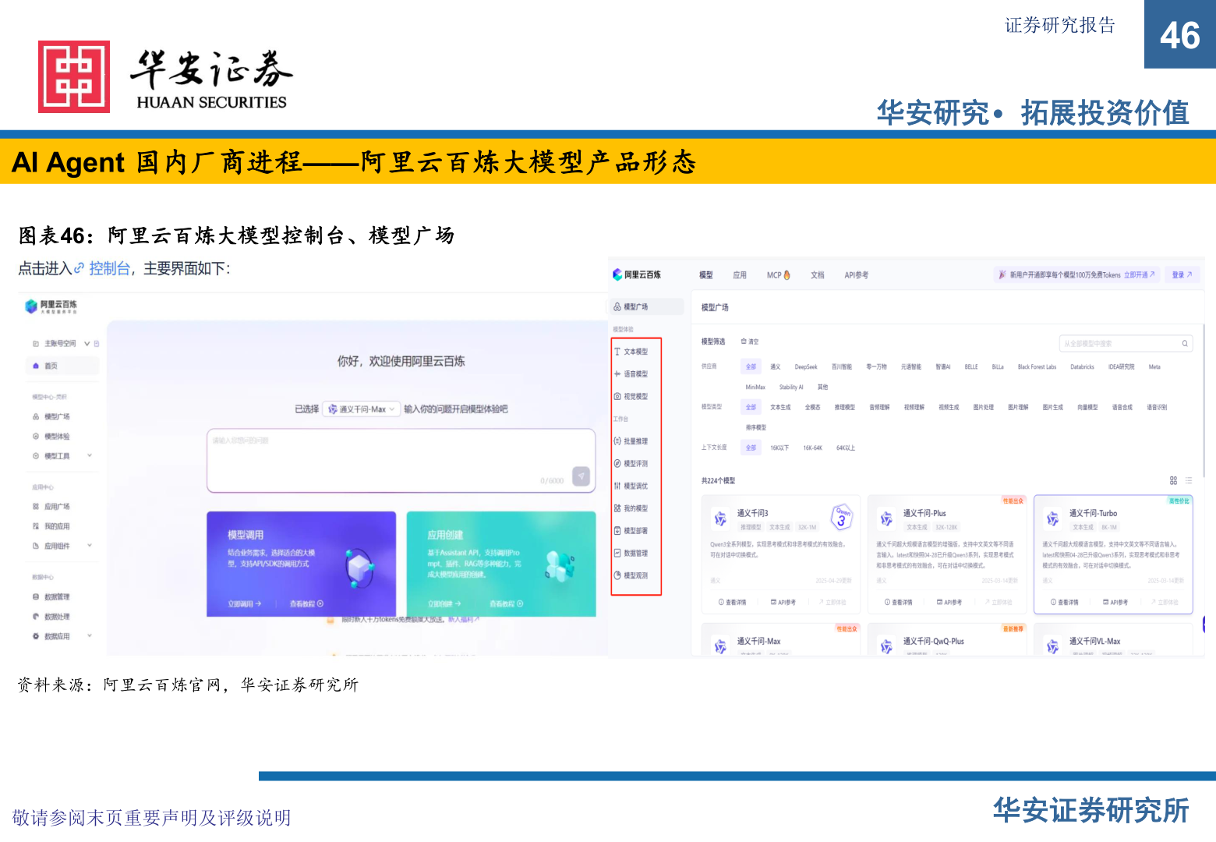Select 通义 supplier filter

pos(776,366)
